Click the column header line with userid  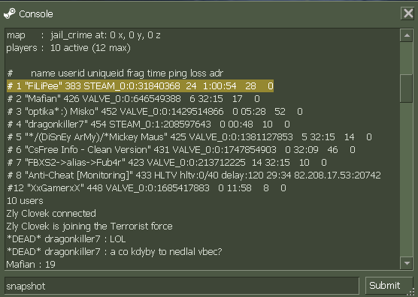click(115, 73)
